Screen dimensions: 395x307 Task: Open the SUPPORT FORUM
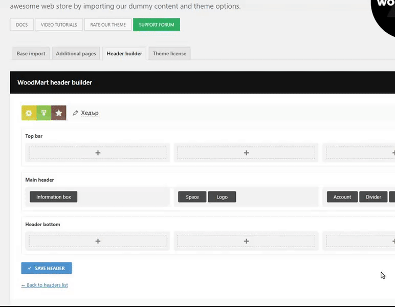pos(157,25)
